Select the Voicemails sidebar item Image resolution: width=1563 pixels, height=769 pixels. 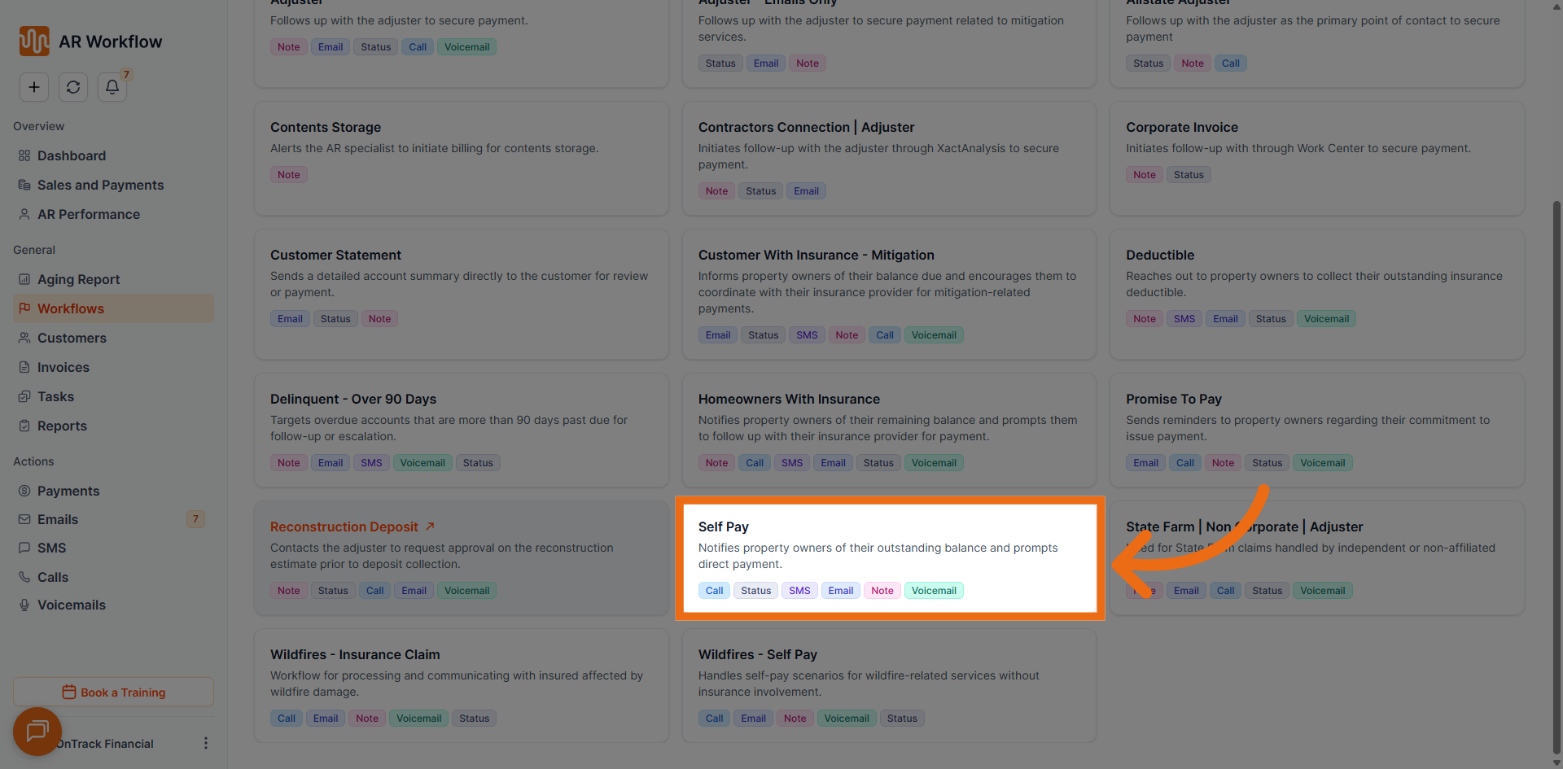(72, 605)
